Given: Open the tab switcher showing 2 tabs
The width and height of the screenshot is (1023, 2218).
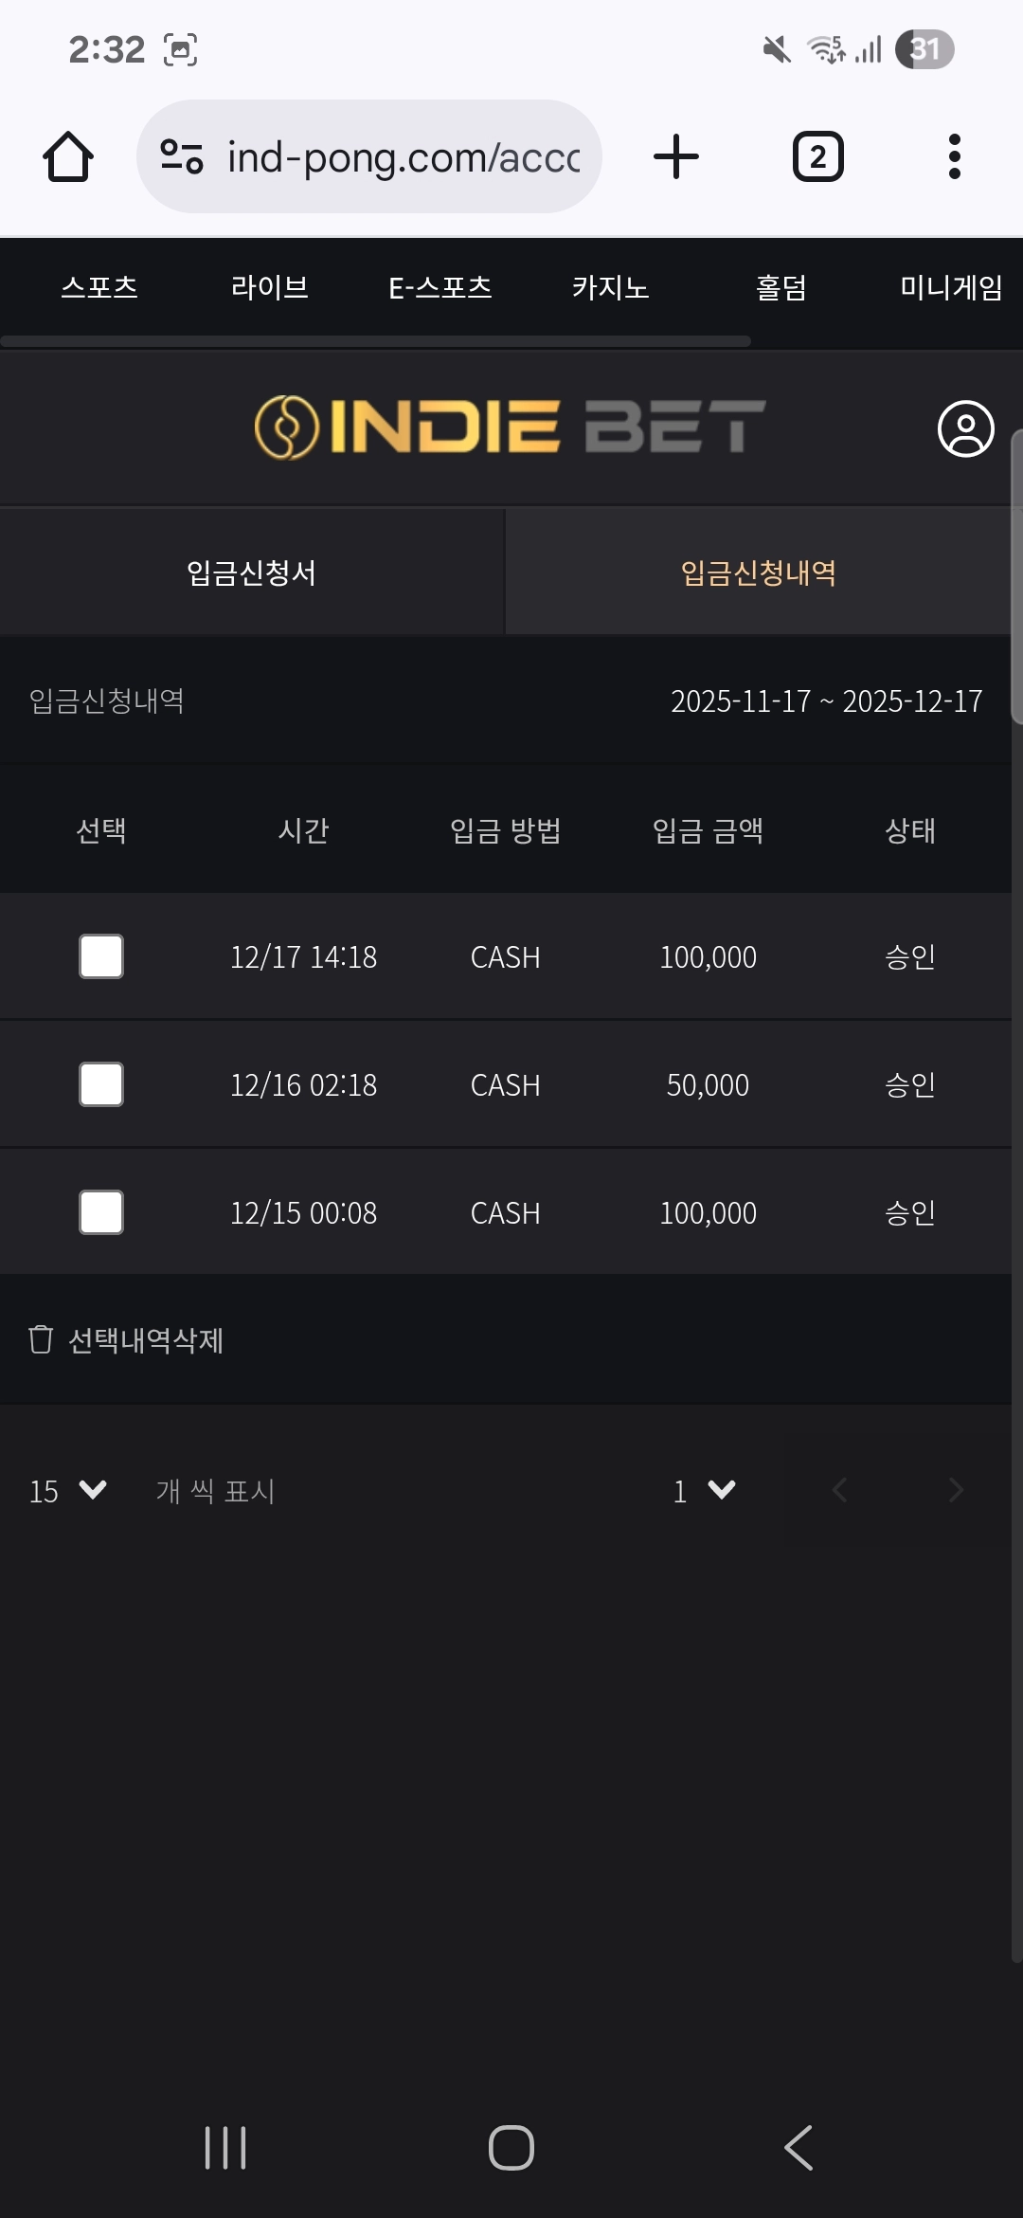Looking at the screenshot, I should pos(817,156).
